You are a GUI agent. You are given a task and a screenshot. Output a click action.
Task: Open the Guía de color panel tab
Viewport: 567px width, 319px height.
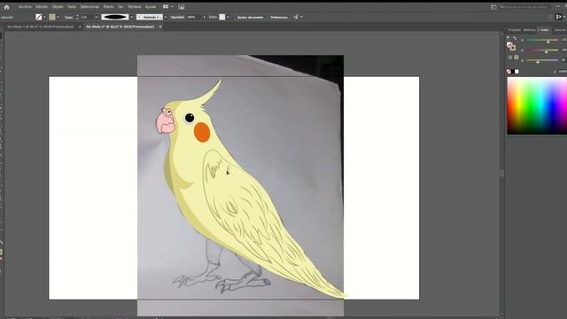[x=560, y=30]
